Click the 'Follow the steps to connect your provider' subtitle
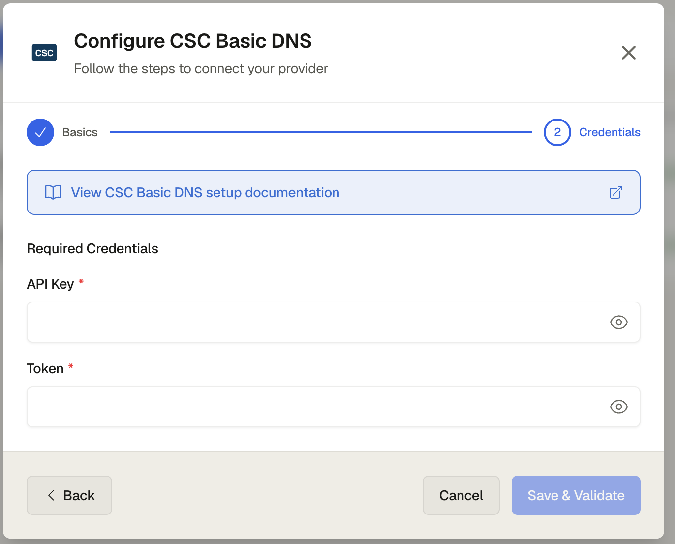This screenshot has height=544, width=675. pyautogui.click(x=201, y=69)
